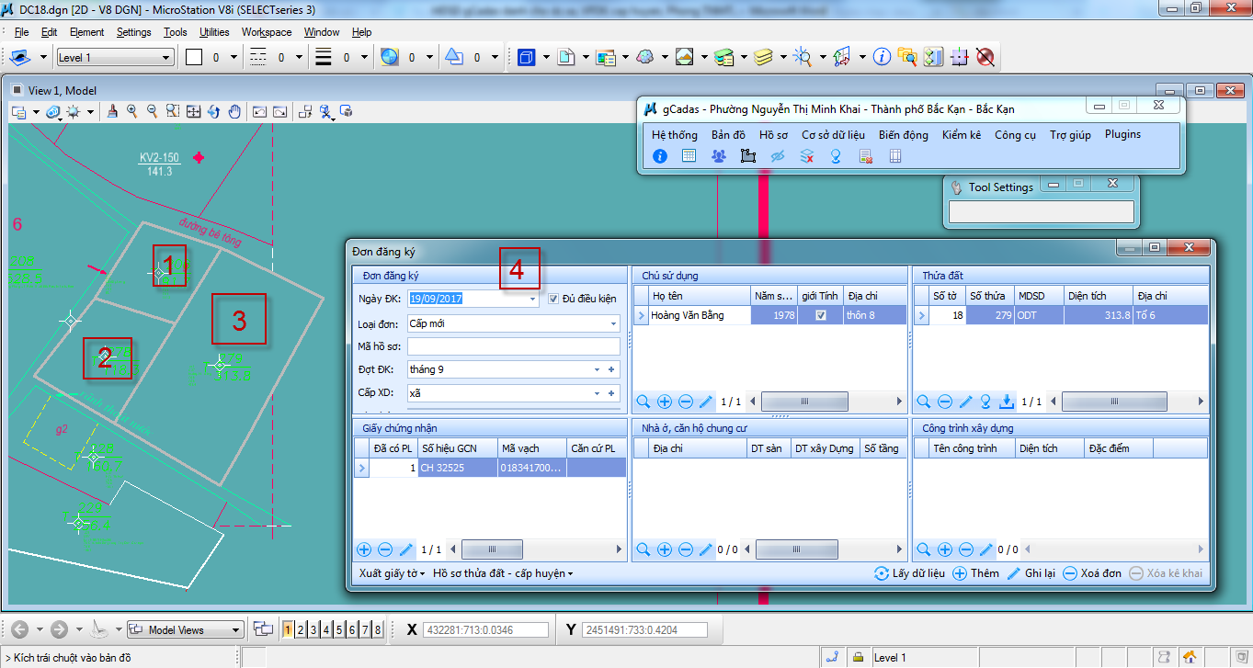Viewport: 1253px width, 668px height.
Task: Click the active color swatch in attributes toolbar
Action: [194, 58]
